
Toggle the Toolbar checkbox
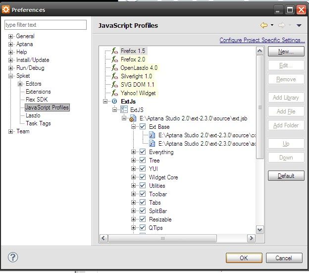click(143, 194)
